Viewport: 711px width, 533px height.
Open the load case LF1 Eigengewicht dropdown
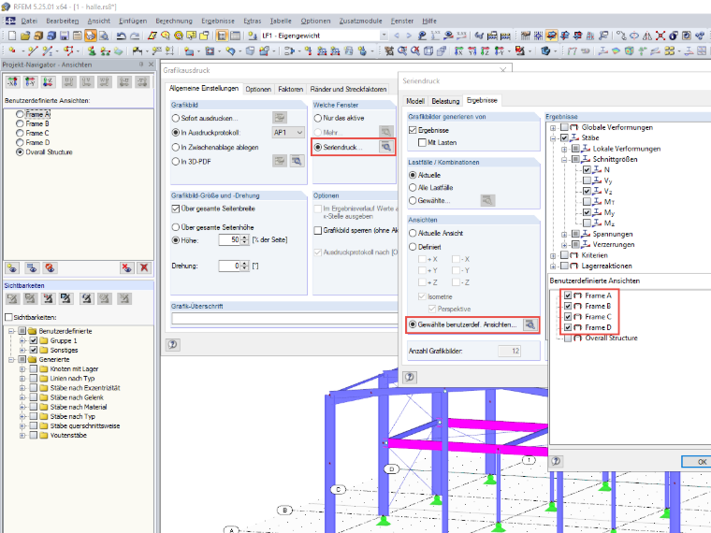point(385,36)
